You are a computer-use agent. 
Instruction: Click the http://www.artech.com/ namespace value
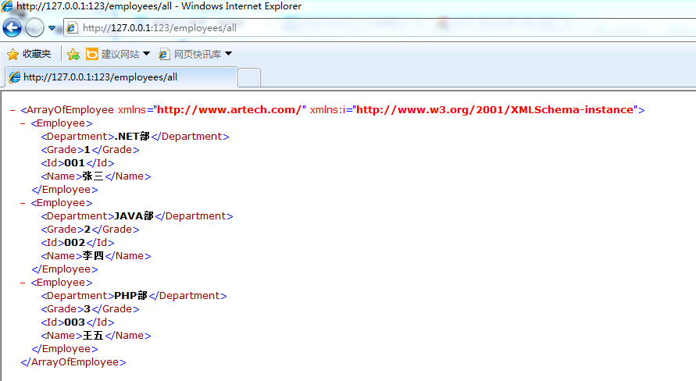229,109
